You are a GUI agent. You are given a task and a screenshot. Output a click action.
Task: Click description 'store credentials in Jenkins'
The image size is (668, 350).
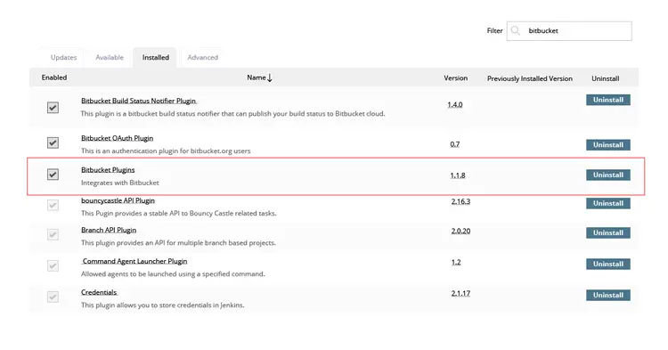pos(162,305)
